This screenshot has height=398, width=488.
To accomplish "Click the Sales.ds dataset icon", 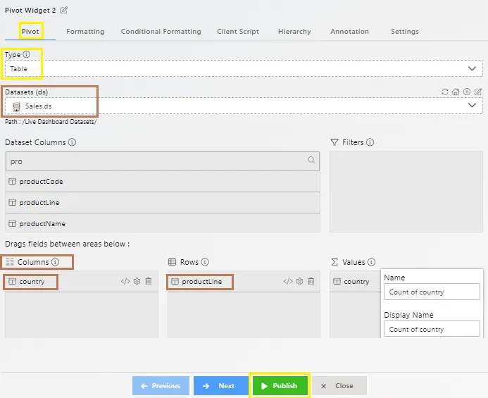I will (x=16, y=106).
